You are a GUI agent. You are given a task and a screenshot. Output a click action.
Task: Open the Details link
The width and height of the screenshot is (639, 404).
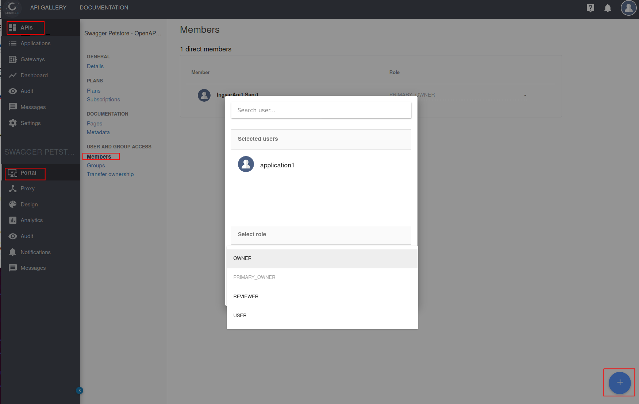pos(95,66)
